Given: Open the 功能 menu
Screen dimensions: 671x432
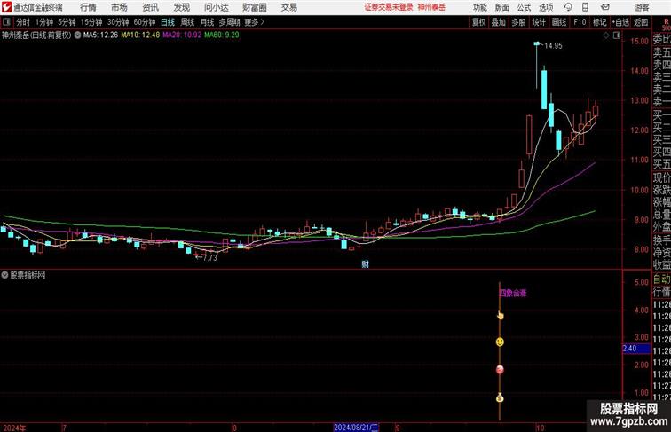Looking at the screenshot, I should tap(480, 7).
